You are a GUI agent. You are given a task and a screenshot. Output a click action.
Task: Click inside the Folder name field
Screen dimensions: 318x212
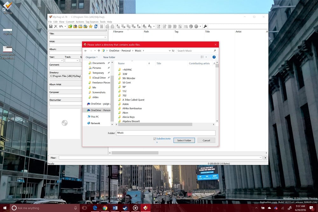click(x=165, y=133)
